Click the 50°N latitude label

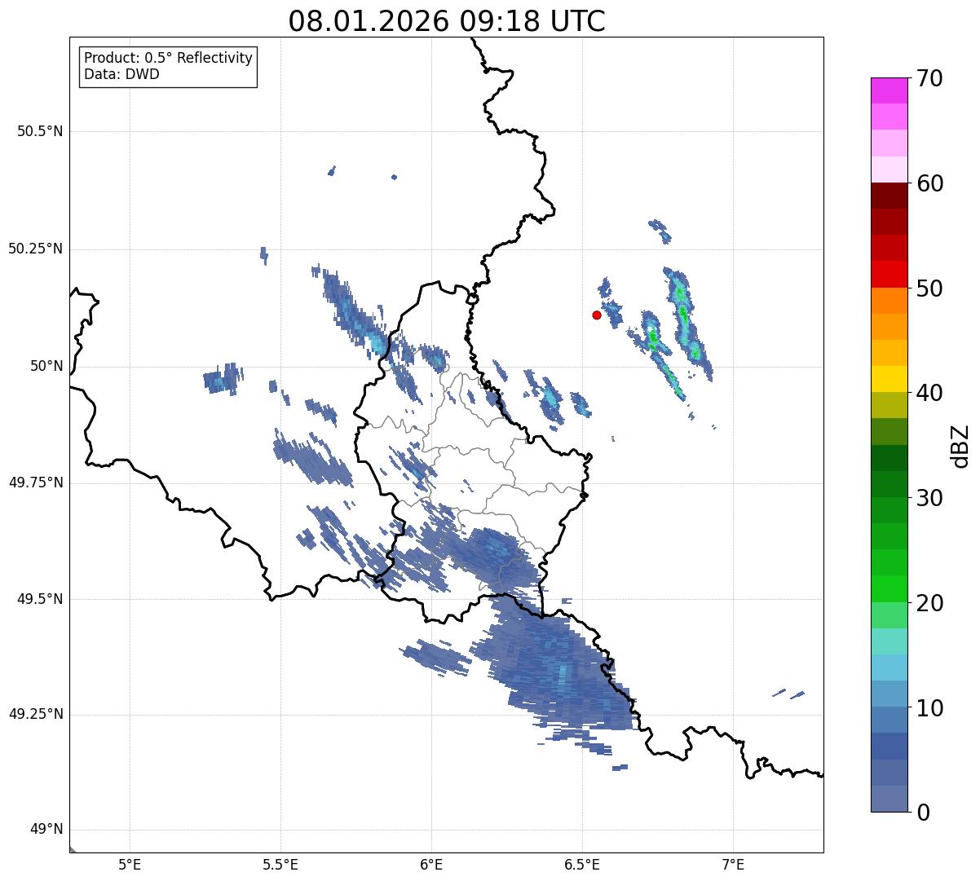click(46, 366)
